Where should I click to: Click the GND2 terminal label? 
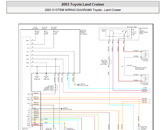(x=28, y=63)
